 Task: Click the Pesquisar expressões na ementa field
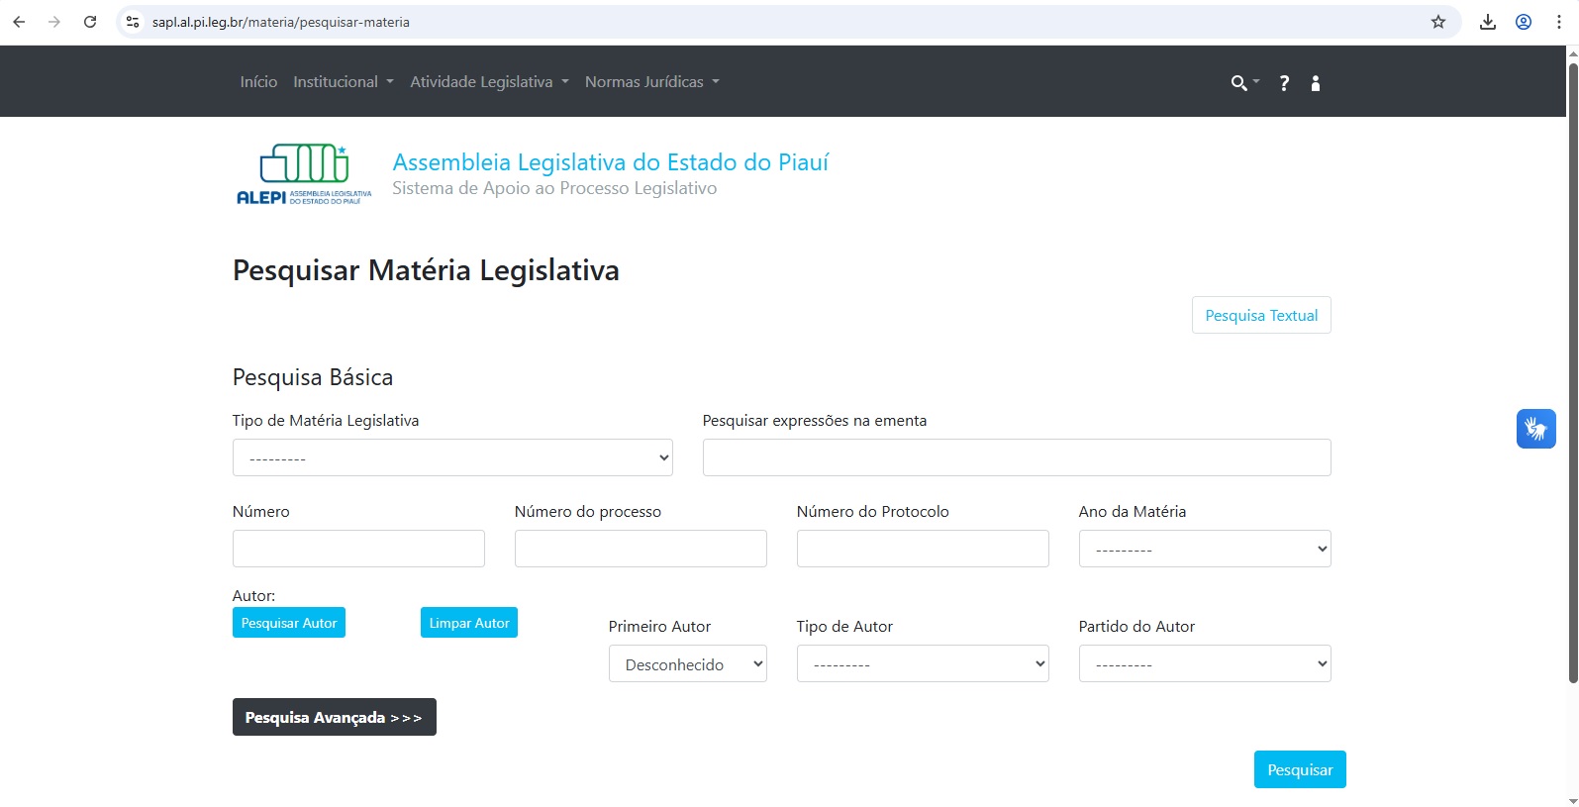point(1016,457)
